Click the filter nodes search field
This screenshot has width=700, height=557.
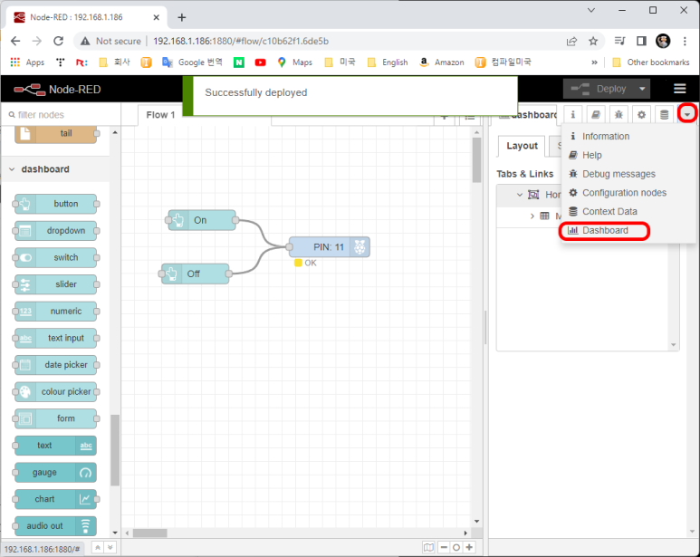click(60, 115)
